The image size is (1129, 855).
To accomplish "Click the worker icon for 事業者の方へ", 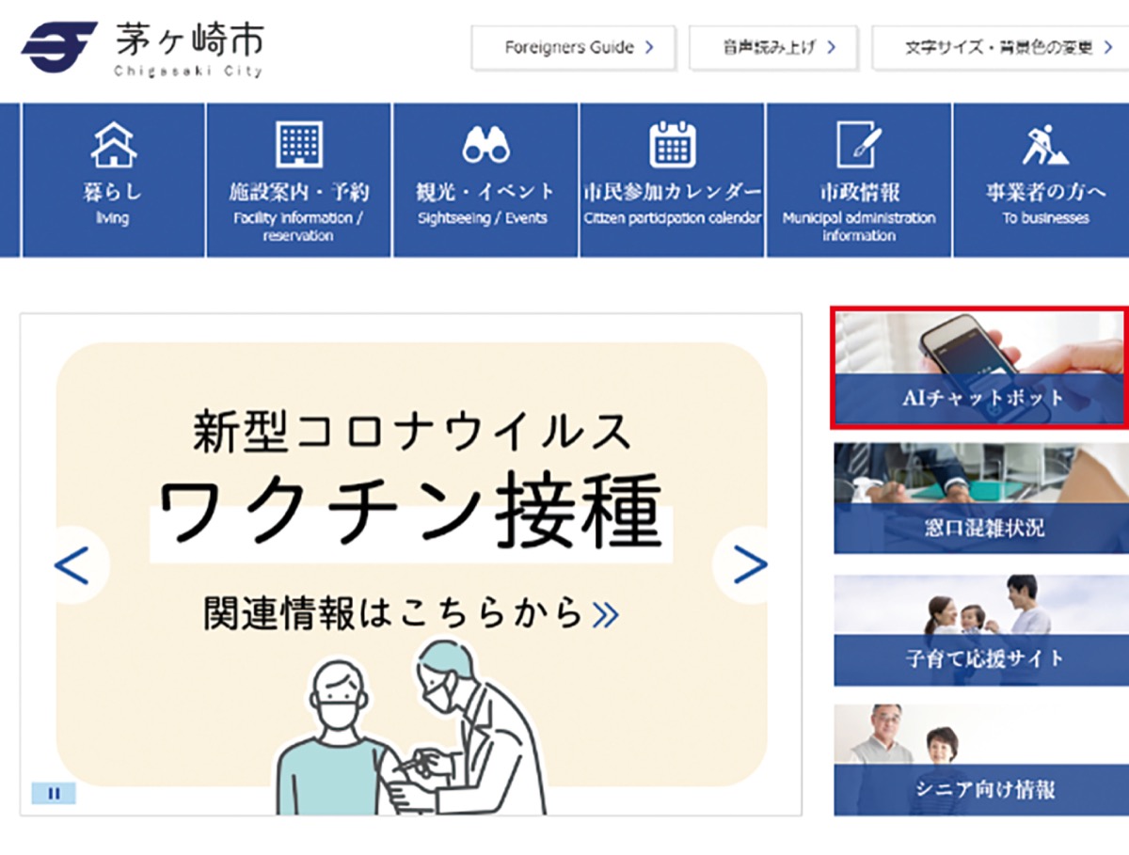I will point(1044,145).
